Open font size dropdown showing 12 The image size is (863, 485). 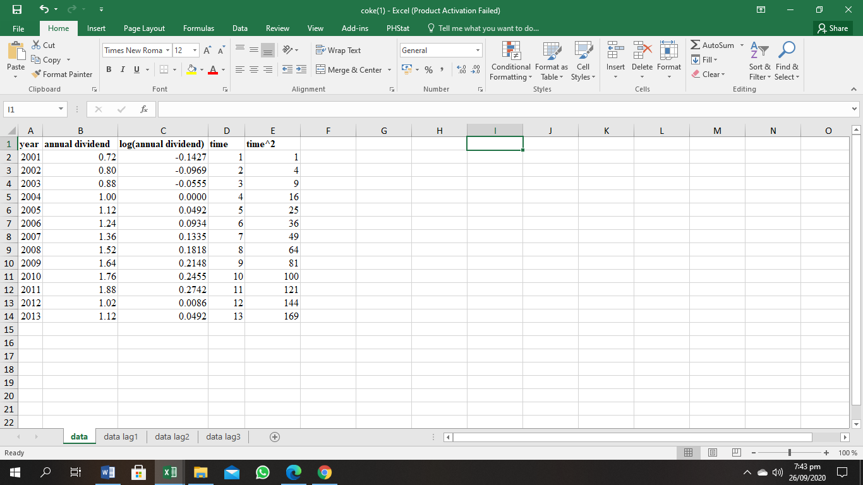click(195, 51)
